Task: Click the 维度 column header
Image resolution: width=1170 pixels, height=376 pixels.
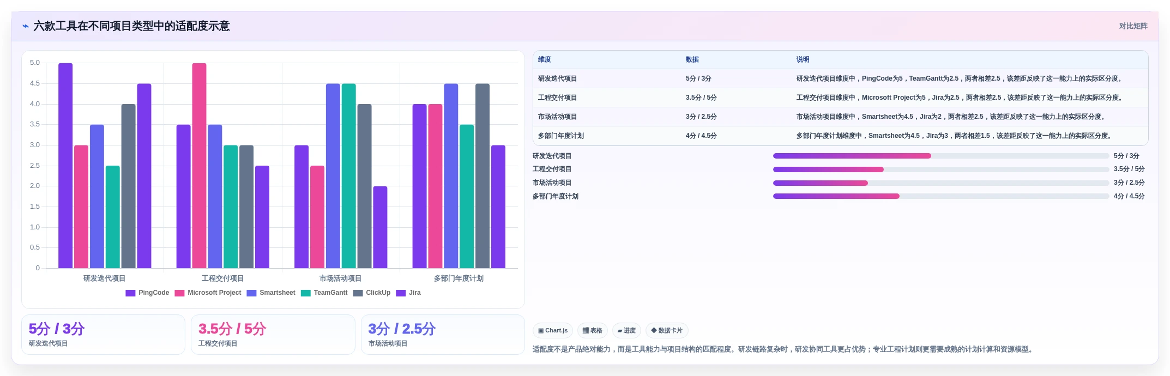Action: (545, 60)
